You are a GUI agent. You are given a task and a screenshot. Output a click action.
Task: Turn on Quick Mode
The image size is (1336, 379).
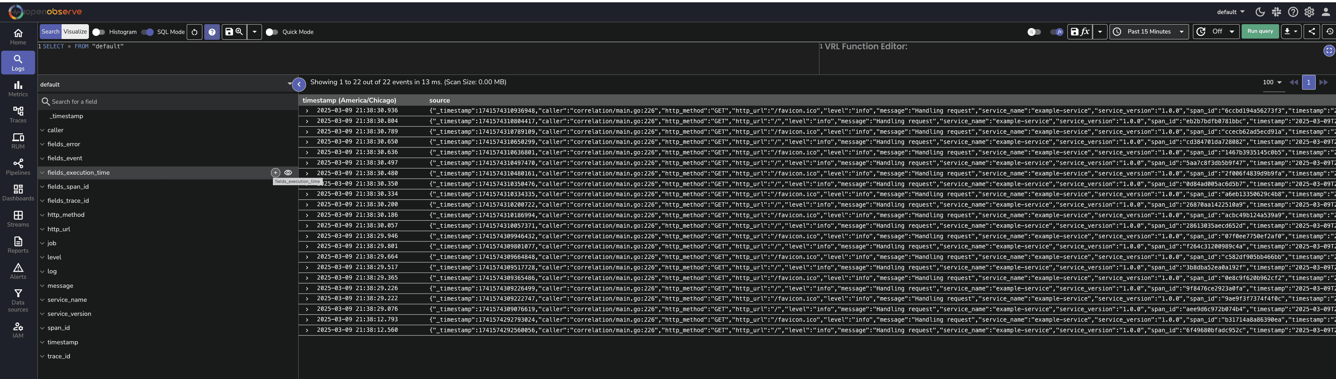tap(272, 32)
